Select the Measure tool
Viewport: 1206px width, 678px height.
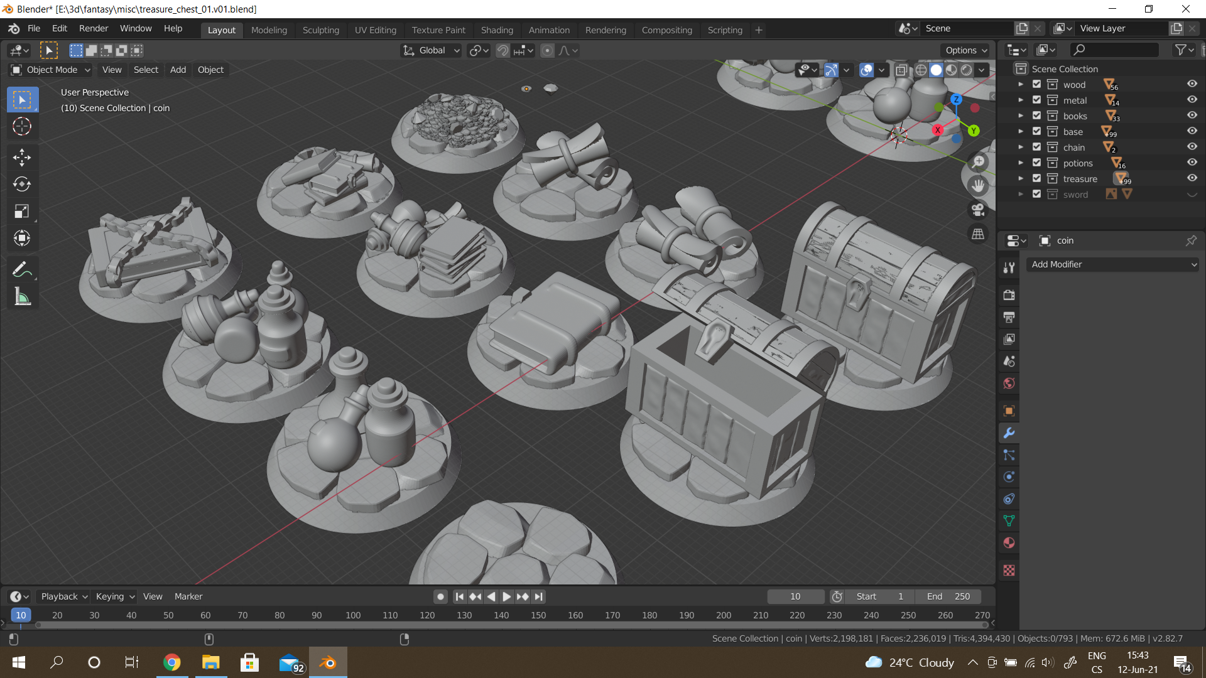coord(22,297)
